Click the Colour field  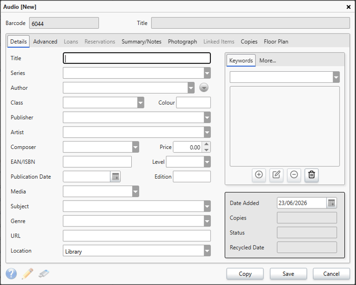193,103
